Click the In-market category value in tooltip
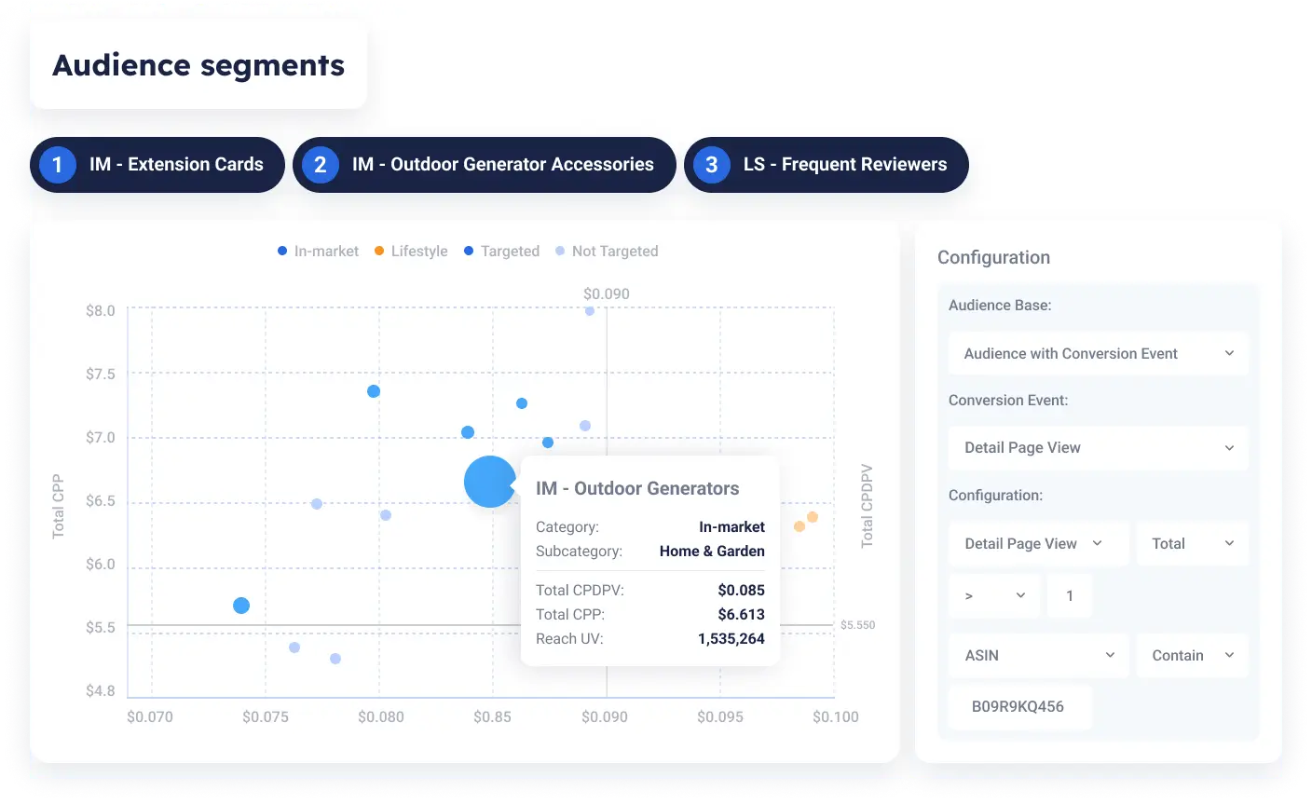Image resolution: width=1312 pixels, height=804 pixels. (731, 527)
